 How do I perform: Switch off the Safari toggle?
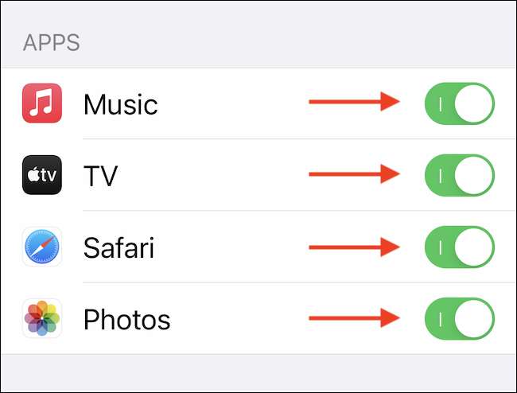point(460,247)
